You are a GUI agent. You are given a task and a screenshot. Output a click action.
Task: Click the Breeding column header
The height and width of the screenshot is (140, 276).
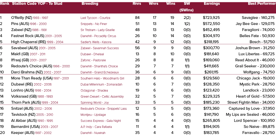point(90,4)
